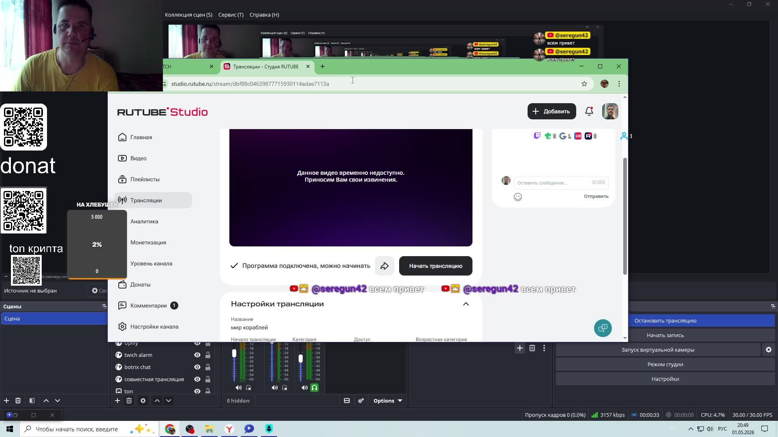Toggle visibility of botrix chat source

197,367
